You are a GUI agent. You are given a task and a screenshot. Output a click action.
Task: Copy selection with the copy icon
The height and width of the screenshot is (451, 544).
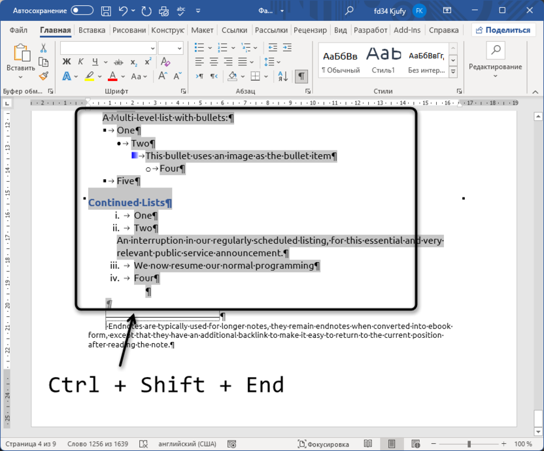click(x=43, y=61)
